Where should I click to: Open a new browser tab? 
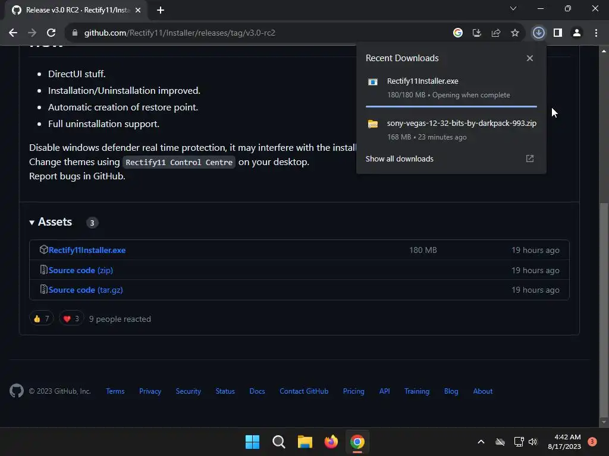161,10
